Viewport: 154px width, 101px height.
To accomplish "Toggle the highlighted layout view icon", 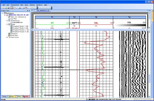I will coord(12,8).
